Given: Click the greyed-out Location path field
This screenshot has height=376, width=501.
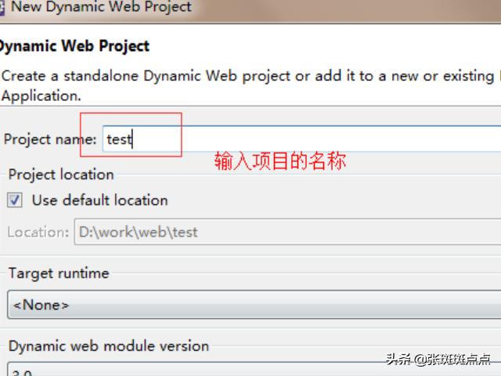Looking at the screenshot, I should tap(287, 232).
